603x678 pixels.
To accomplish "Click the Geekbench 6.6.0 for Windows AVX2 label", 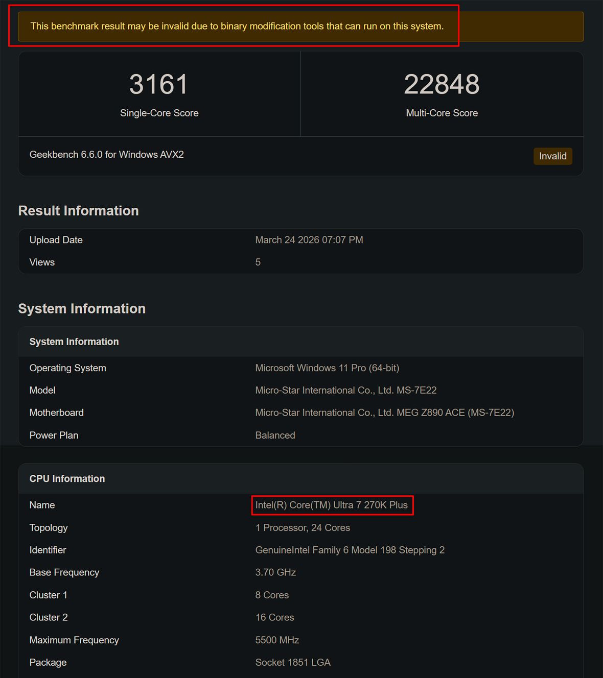I will (x=106, y=154).
